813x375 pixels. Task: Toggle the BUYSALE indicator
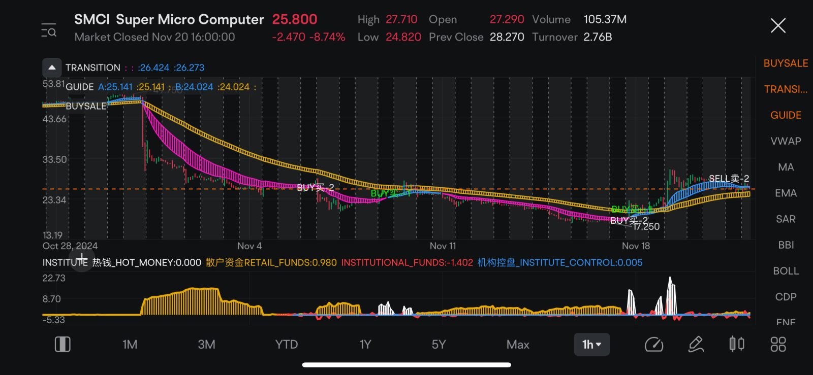click(786, 63)
